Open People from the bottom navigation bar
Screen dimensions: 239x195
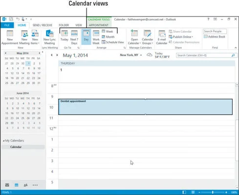tap(25, 185)
